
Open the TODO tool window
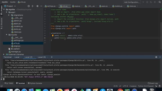pyautogui.click(x=9, y=83)
